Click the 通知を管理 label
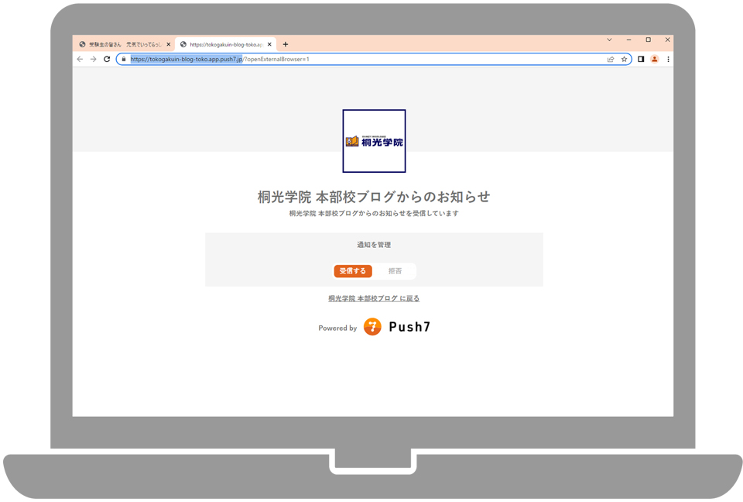 tap(374, 245)
